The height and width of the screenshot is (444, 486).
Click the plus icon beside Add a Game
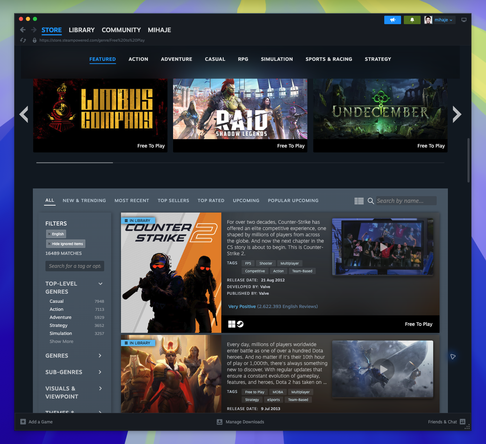(23, 422)
